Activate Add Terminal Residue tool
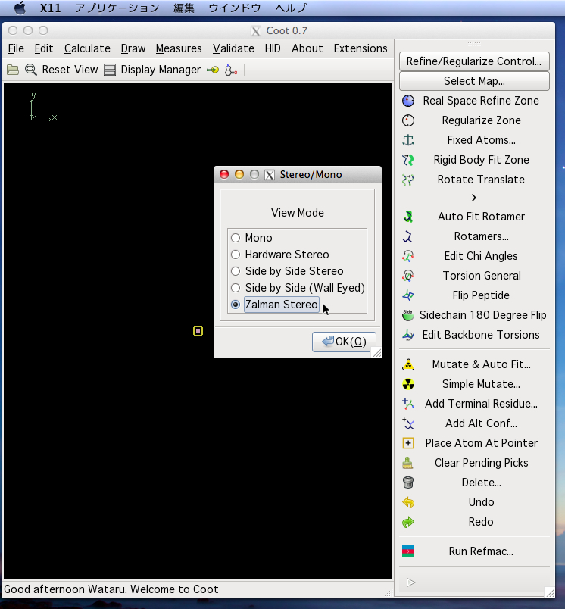Viewport: 565px width, 609px height. [474, 404]
